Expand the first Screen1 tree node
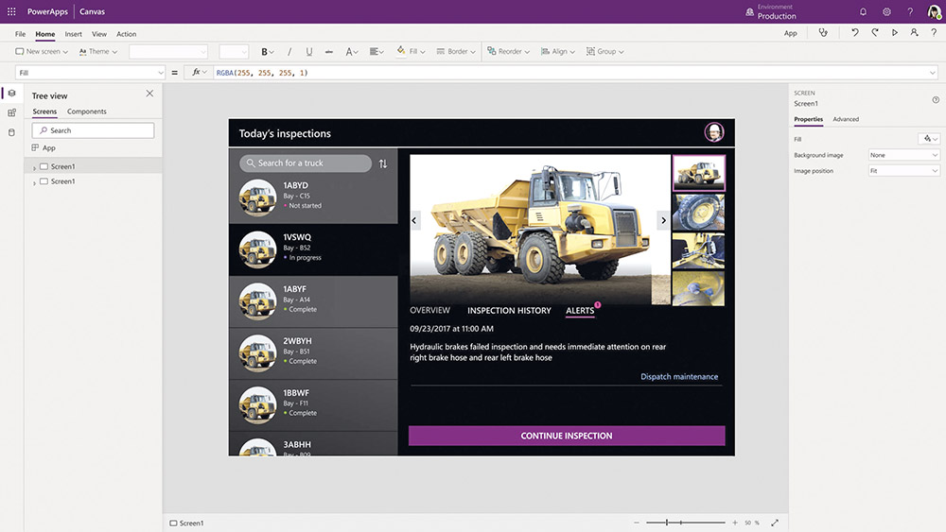Screen dimensions: 946x532 (34, 167)
